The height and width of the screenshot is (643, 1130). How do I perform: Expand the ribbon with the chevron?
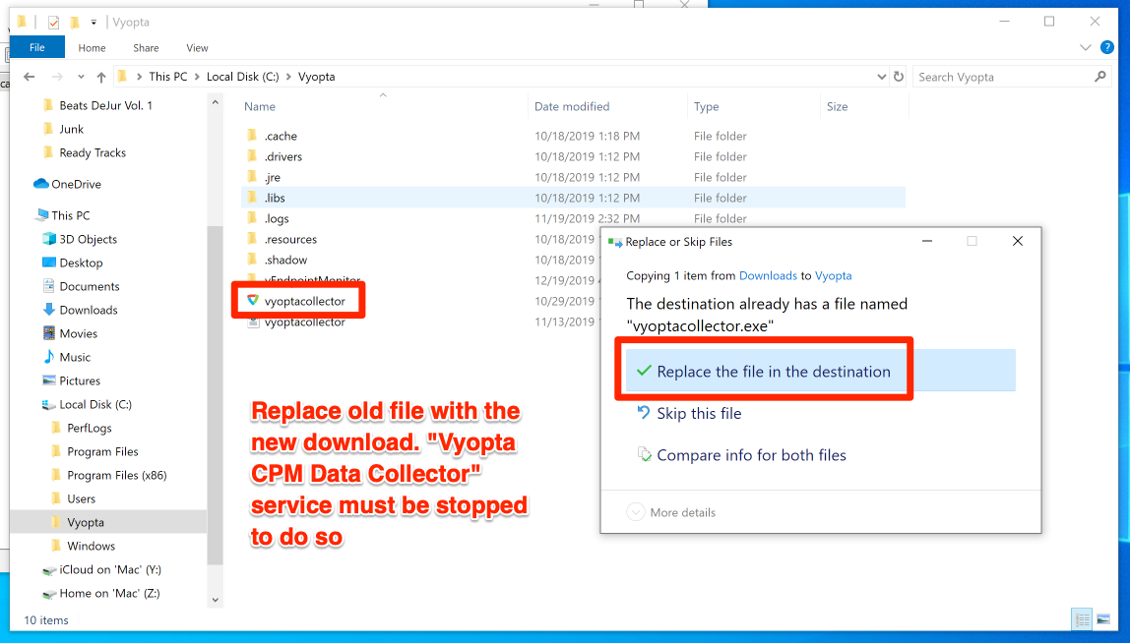(1086, 47)
